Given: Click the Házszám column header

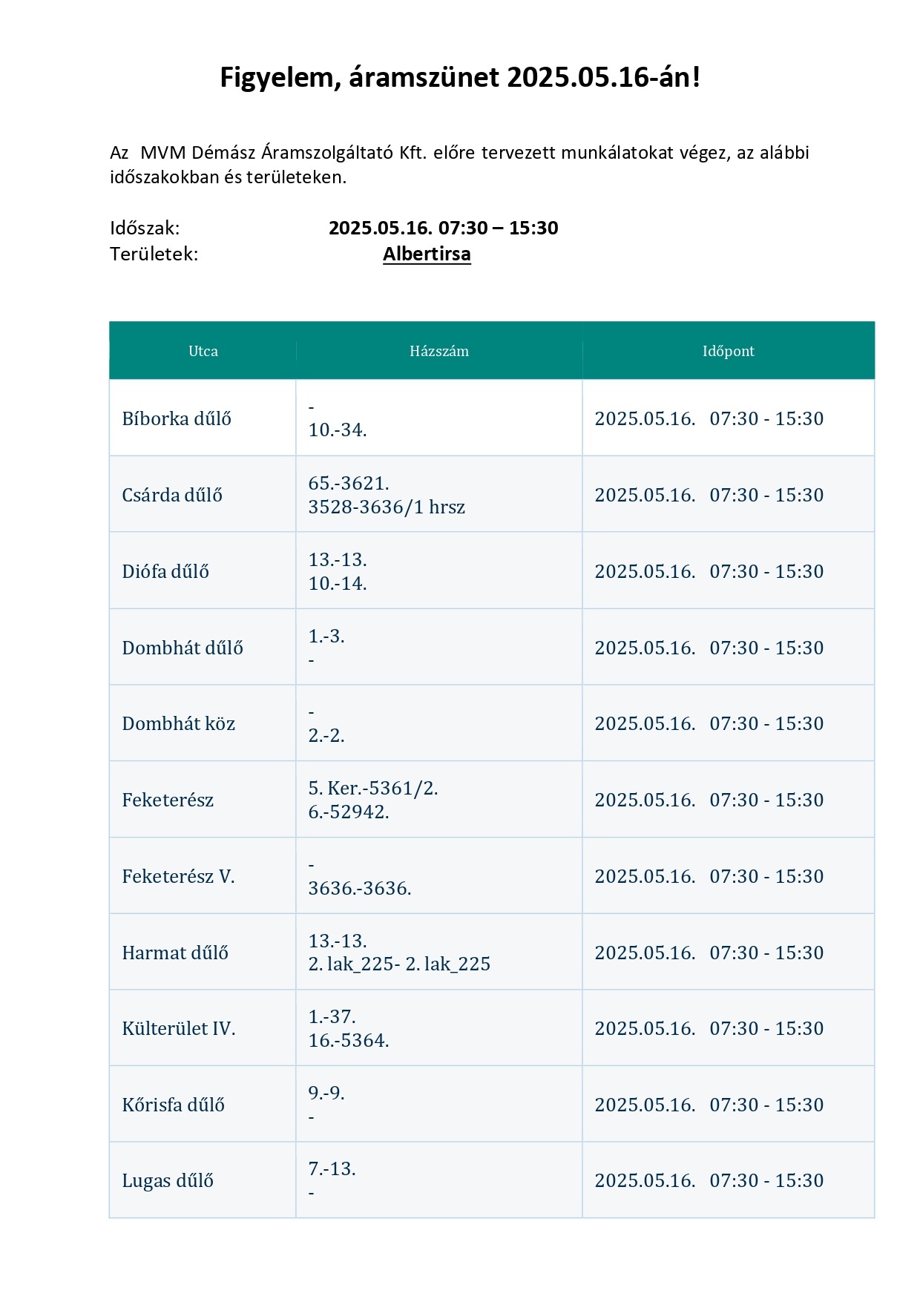Looking at the screenshot, I should [x=439, y=351].
